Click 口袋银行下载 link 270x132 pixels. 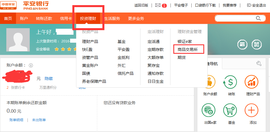[205, 5]
